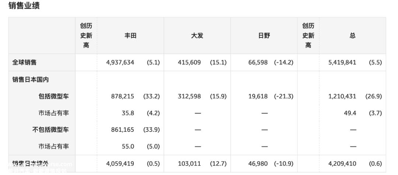Viewport: 398px width, 175px height.
Task: Select the 日野 column header
Action: [264, 35]
